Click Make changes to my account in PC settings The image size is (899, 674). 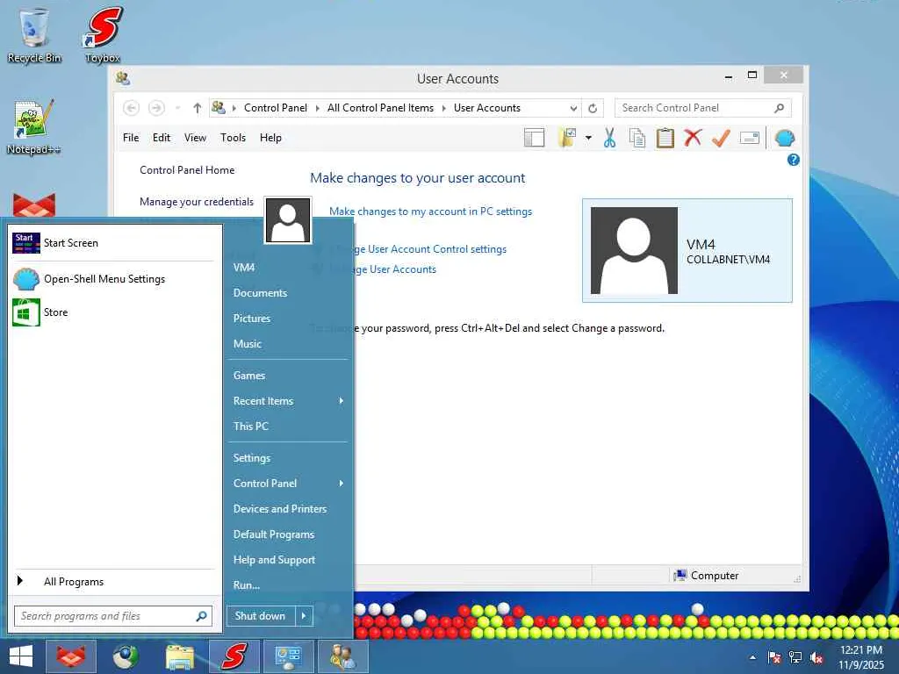coord(430,212)
